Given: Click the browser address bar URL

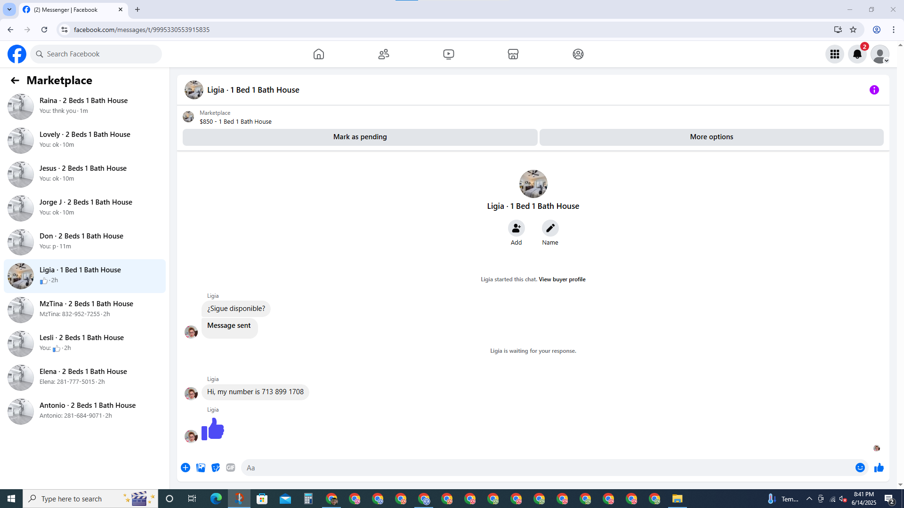Looking at the screenshot, I should point(142,30).
